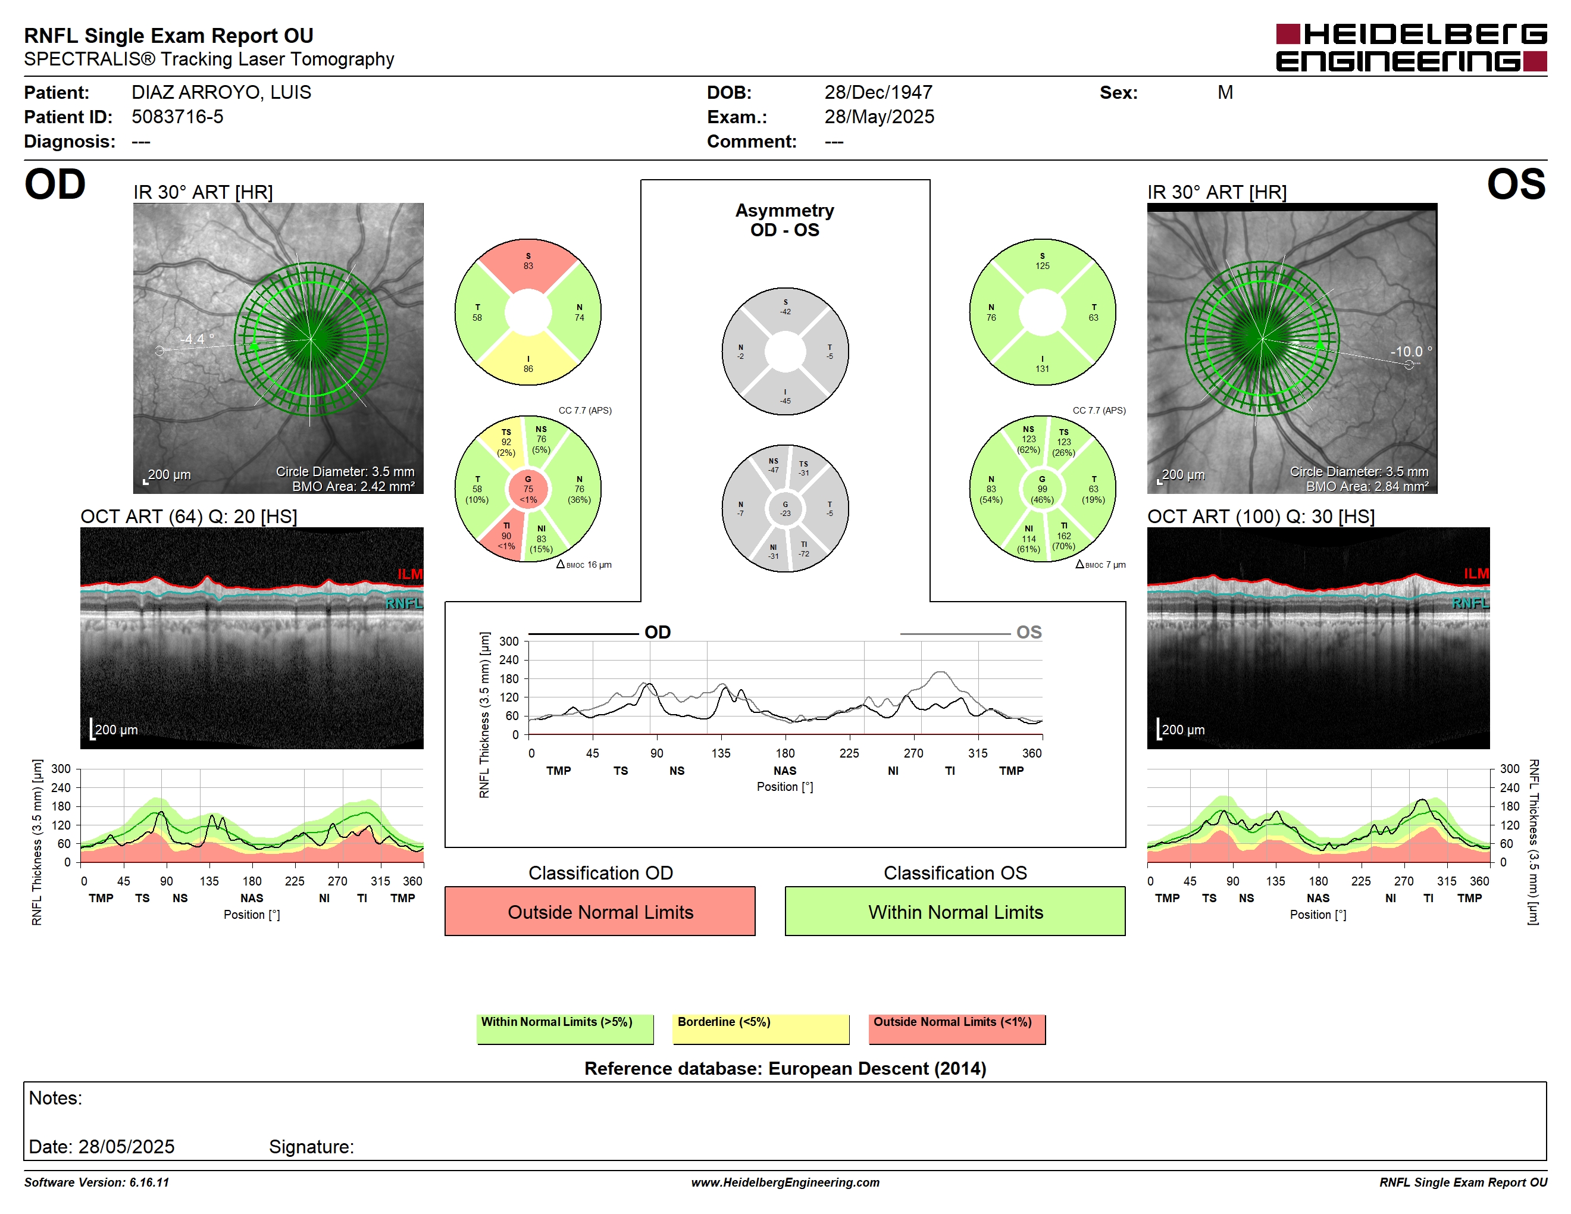Click the OD RNFL thickness profile graph
This screenshot has height=1214, width=1571.
tap(252, 815)
